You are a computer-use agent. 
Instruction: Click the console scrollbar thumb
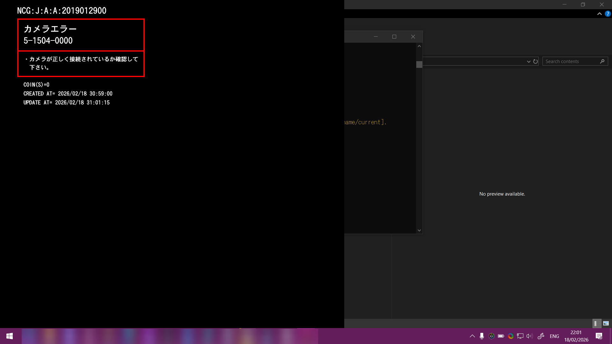coord(419,64)
